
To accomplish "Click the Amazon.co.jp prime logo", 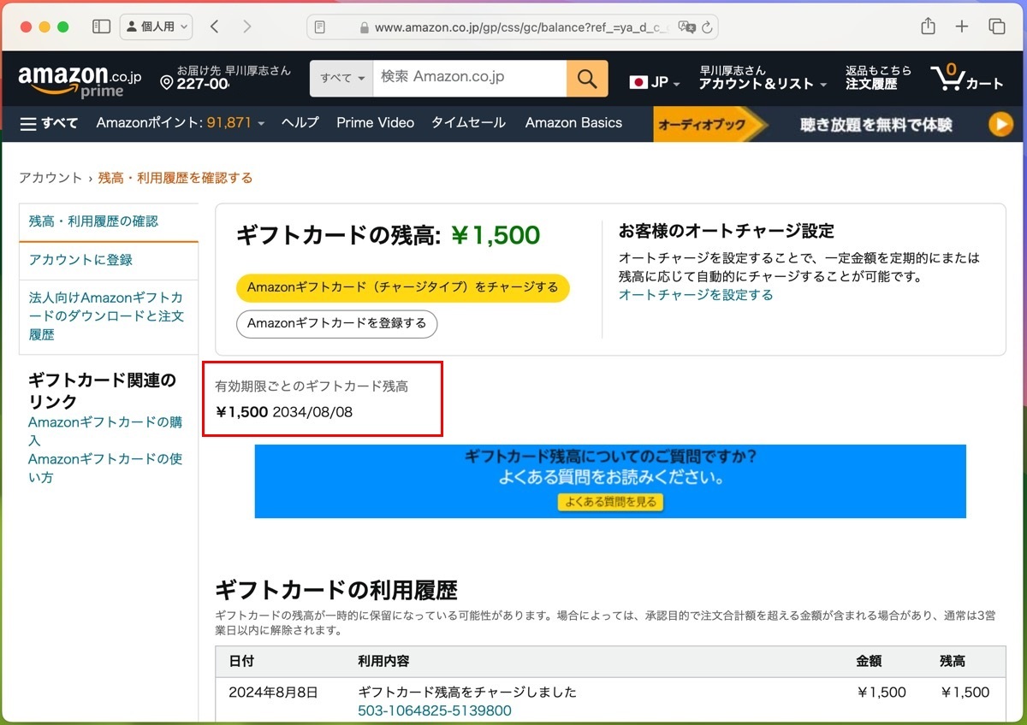I will 80,80.
